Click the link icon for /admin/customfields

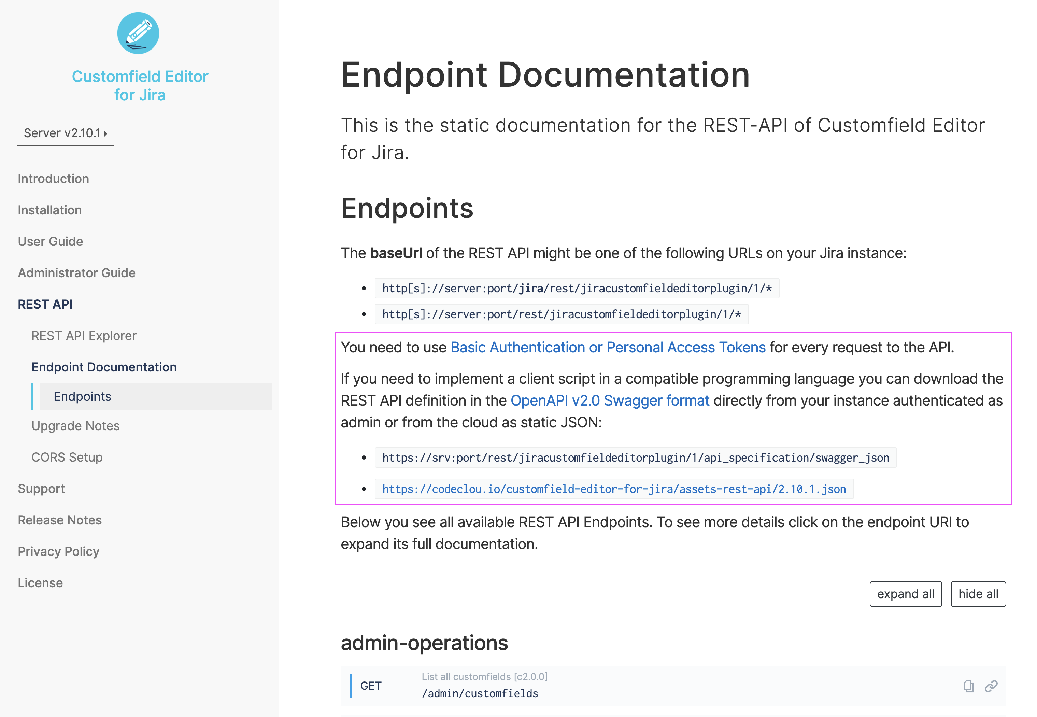coord(991,686)
